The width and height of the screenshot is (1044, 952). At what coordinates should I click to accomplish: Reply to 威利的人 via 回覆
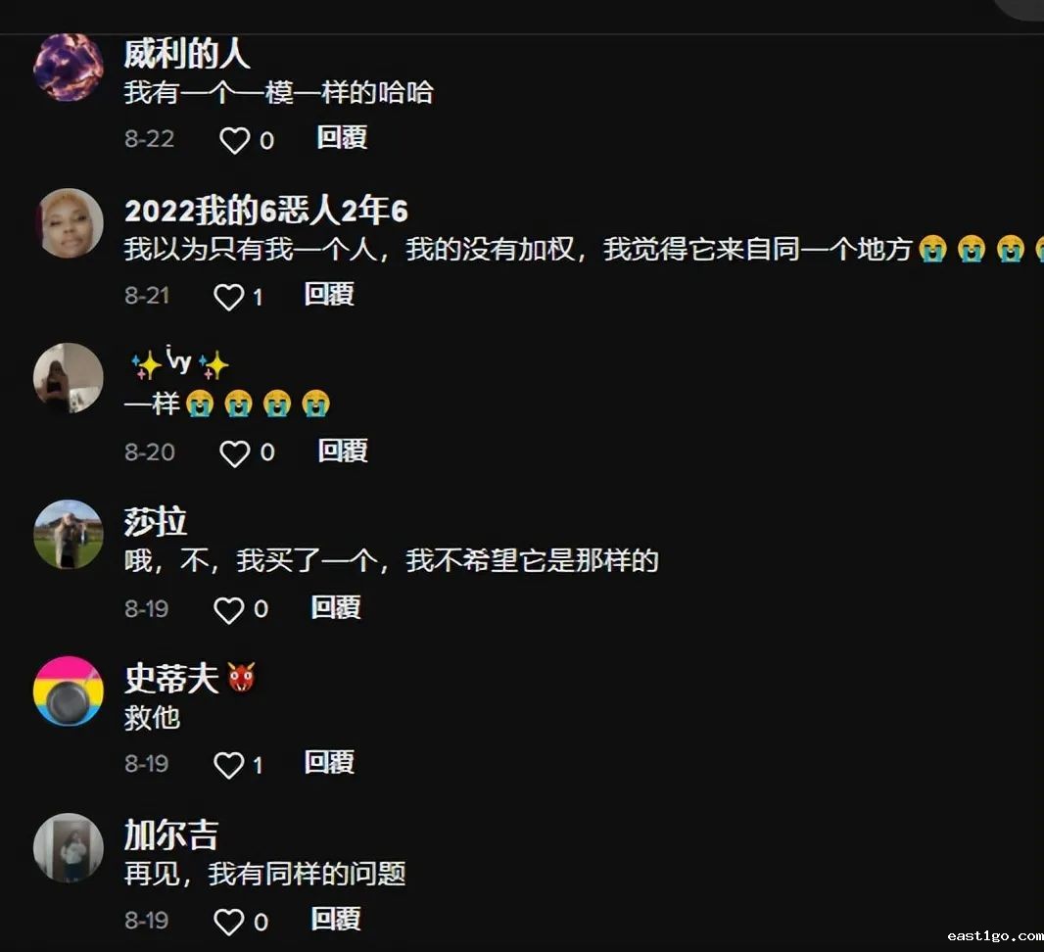click(342, 138)
